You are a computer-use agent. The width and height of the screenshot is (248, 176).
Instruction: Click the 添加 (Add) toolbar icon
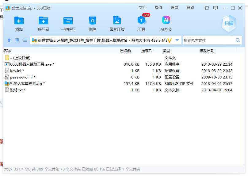(x=19, y=21)
